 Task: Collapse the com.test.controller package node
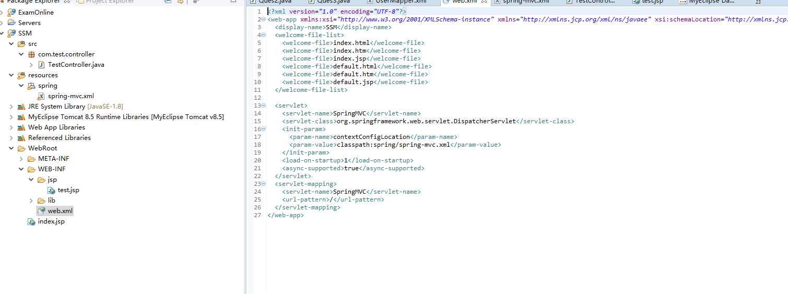(x=21, y=54)
